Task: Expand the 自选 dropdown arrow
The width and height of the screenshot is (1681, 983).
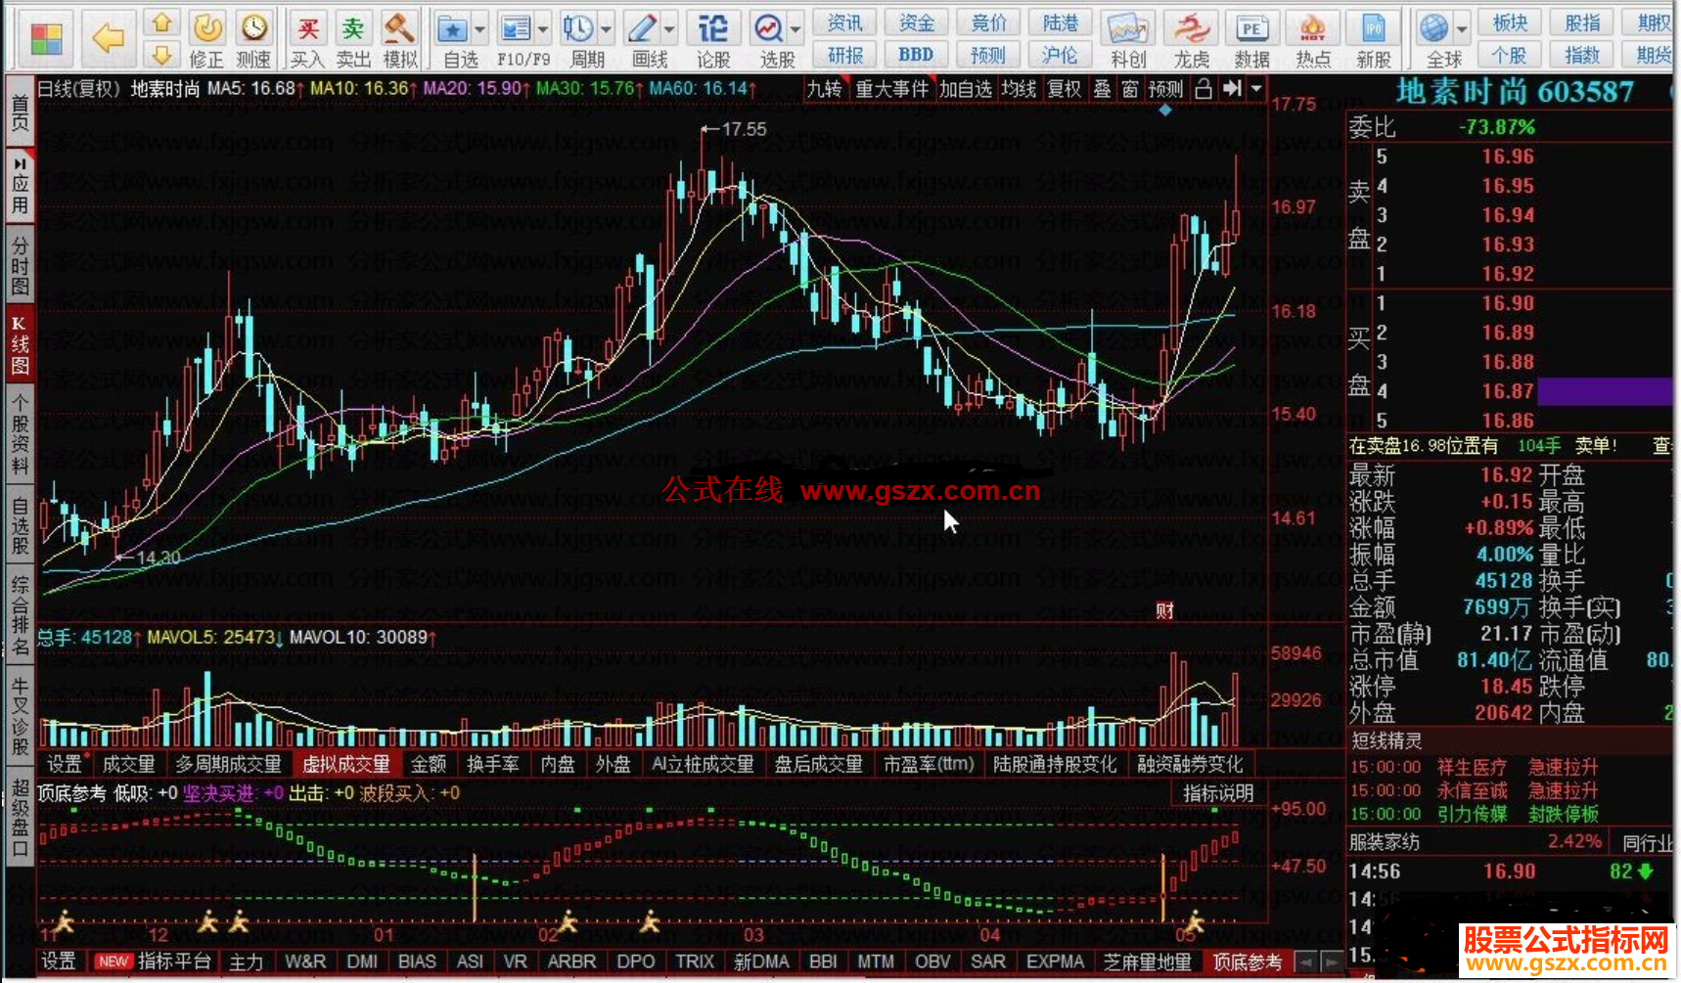Action: [x=479, y=28]
